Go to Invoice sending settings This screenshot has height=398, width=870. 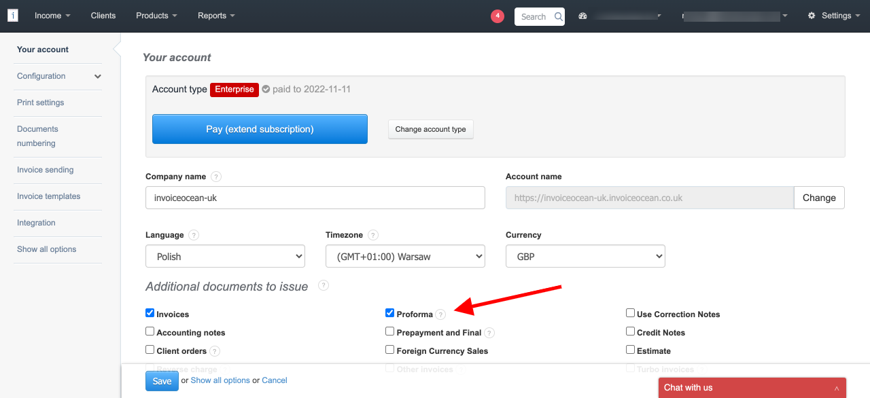pos(46,170)
